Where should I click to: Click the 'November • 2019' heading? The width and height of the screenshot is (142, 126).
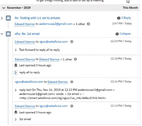coord(19,8)
